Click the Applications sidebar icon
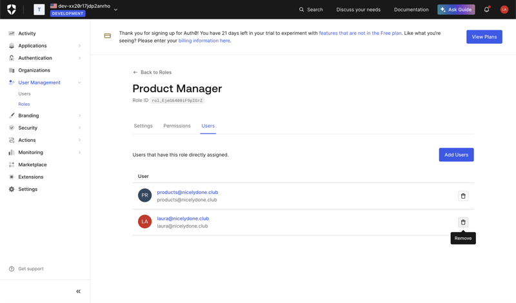This screenshot has width=516, height=303. point(12,46)
